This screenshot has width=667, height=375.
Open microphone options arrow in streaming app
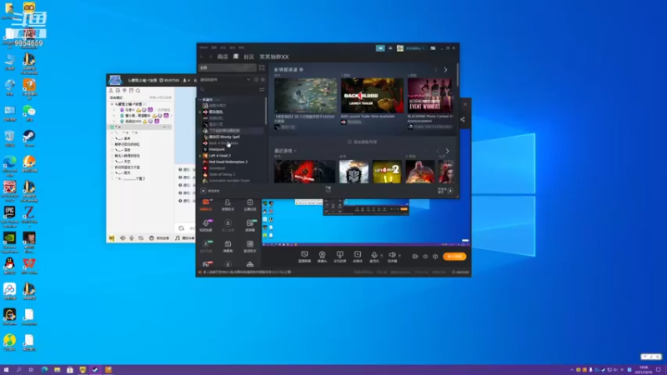pyautogui.click(x=382, y=255)
